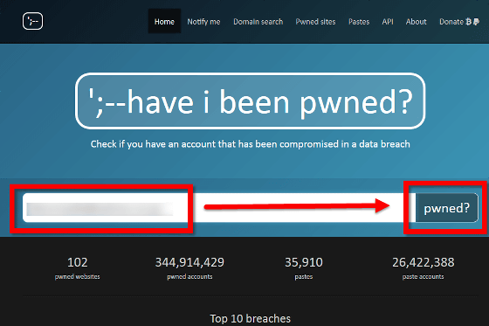Click the have i been pwned logo icon
Viewport: 489px width, 326px height.
33,21
